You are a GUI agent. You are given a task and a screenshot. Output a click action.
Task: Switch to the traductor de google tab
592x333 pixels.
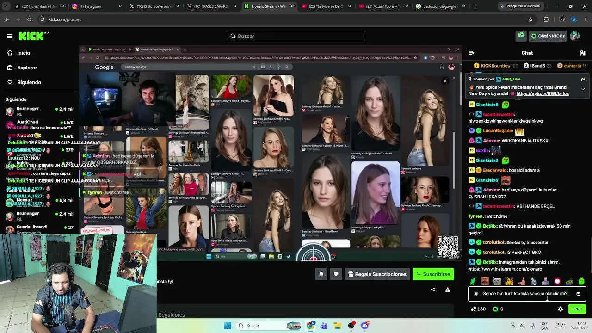439,6
